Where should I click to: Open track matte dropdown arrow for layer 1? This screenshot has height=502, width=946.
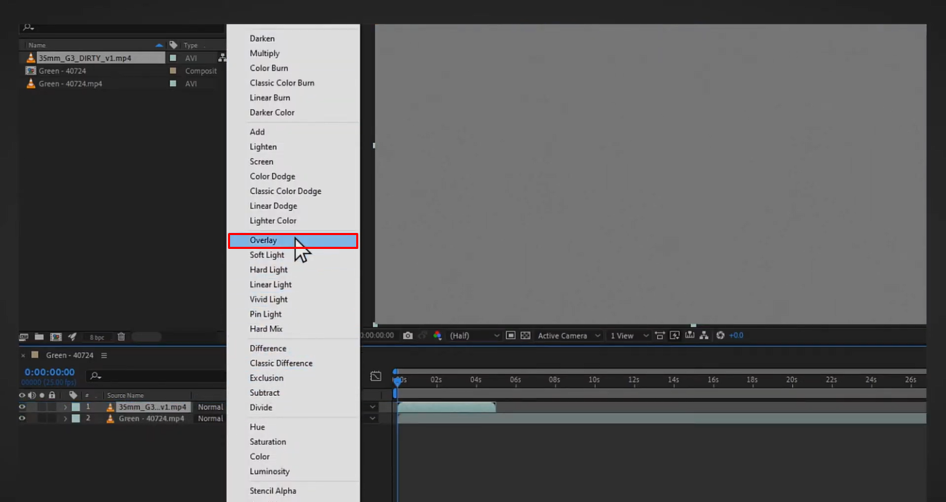click(373, 407)
